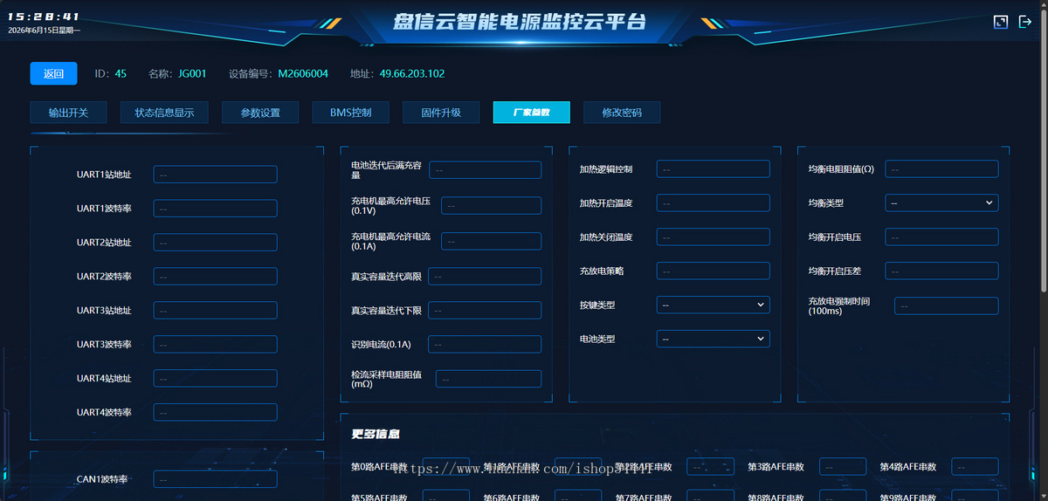Screen dimensions: 1048x501
Task: Click the UART3波特率 input box
Action: click(215, 345)
